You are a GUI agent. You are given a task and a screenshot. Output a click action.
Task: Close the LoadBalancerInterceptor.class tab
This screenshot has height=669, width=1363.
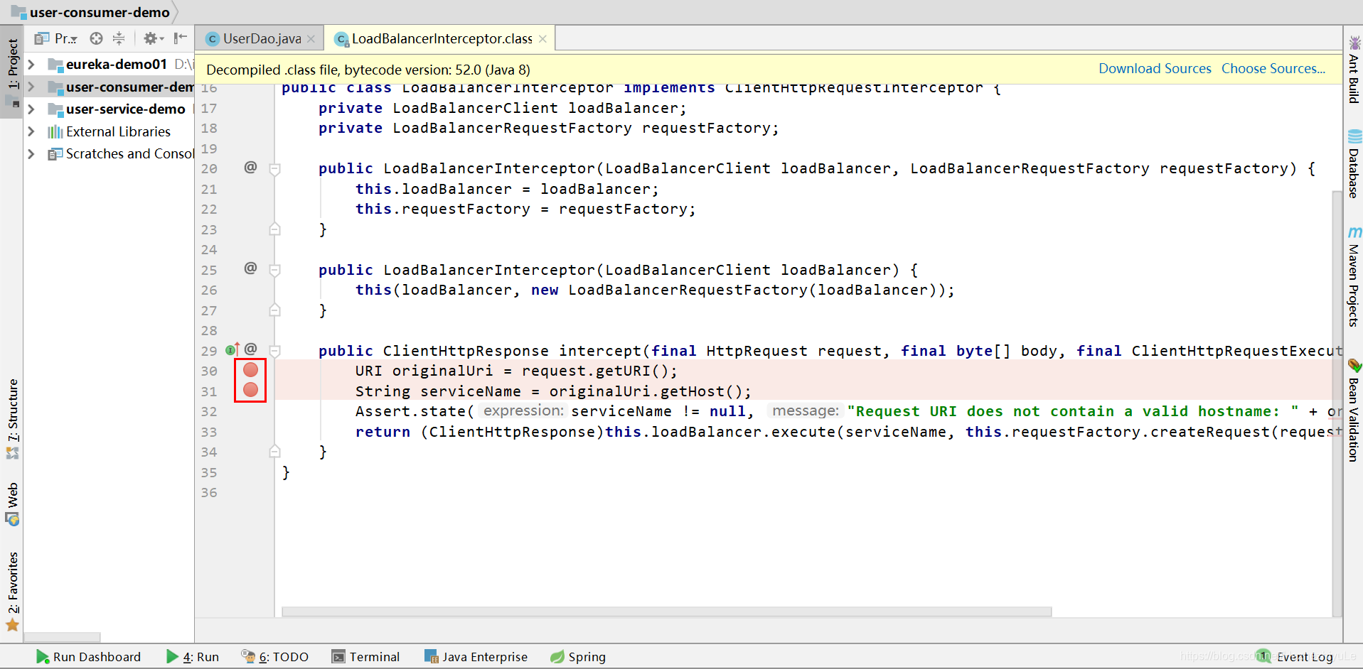click(x=543, y=39)
